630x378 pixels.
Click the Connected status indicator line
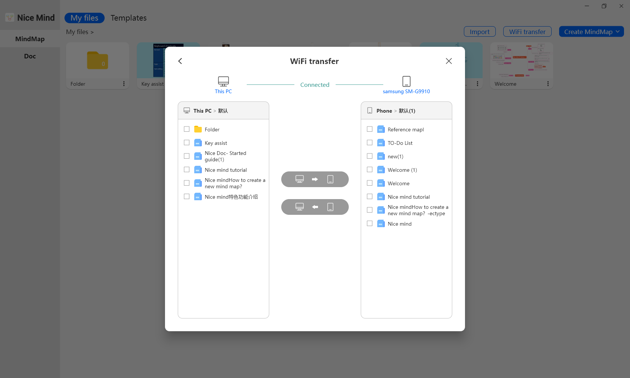315,85
